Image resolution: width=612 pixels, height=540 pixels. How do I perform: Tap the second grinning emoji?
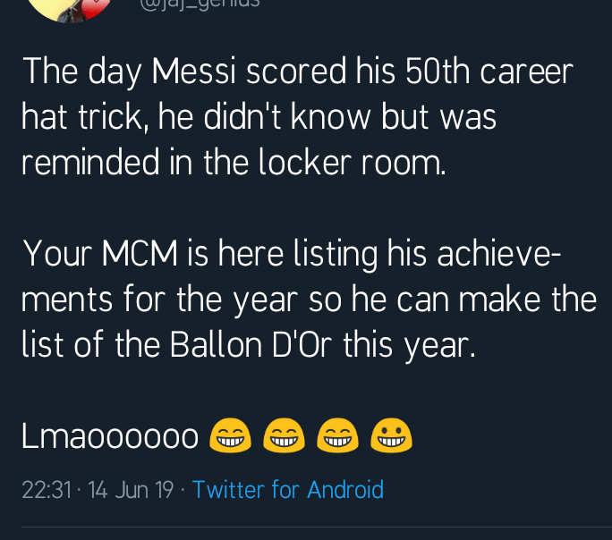pyautogui.click(x=284, y=435)
